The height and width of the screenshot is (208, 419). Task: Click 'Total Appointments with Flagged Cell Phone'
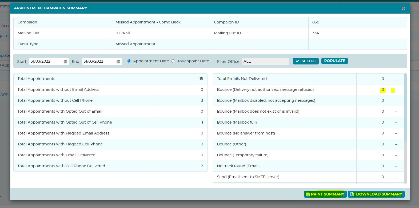[x=60, y=144]
